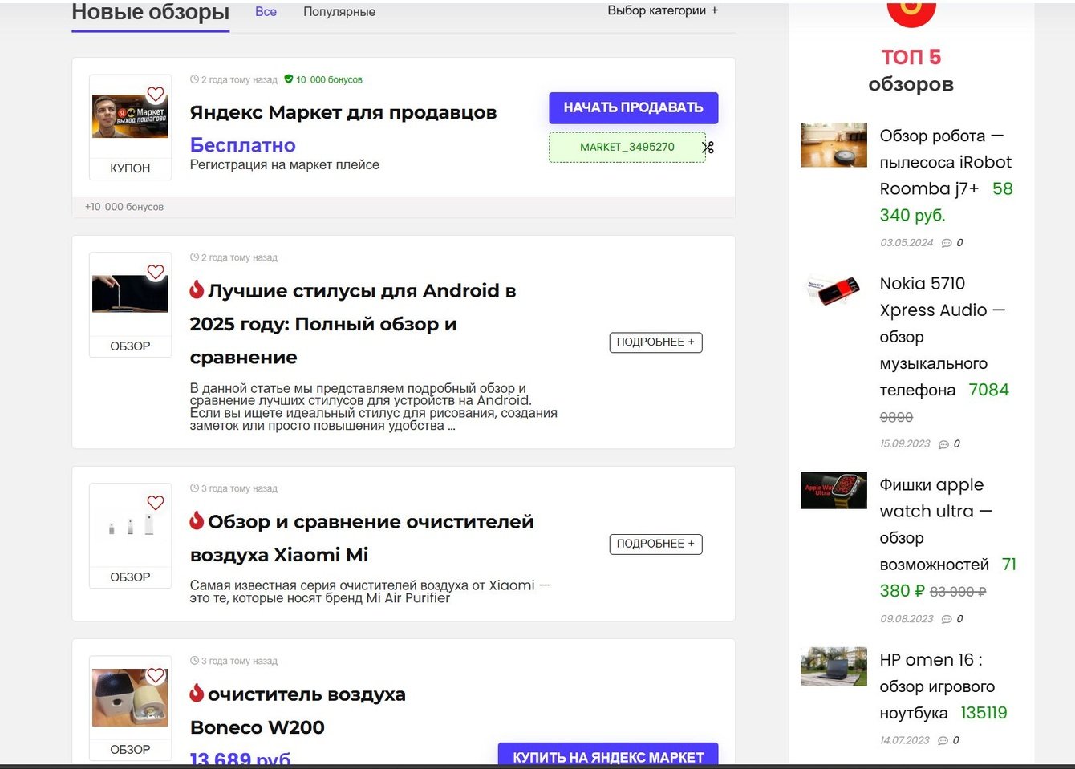Click the green 135119 price for HP omen

click(x=984, y=714)
